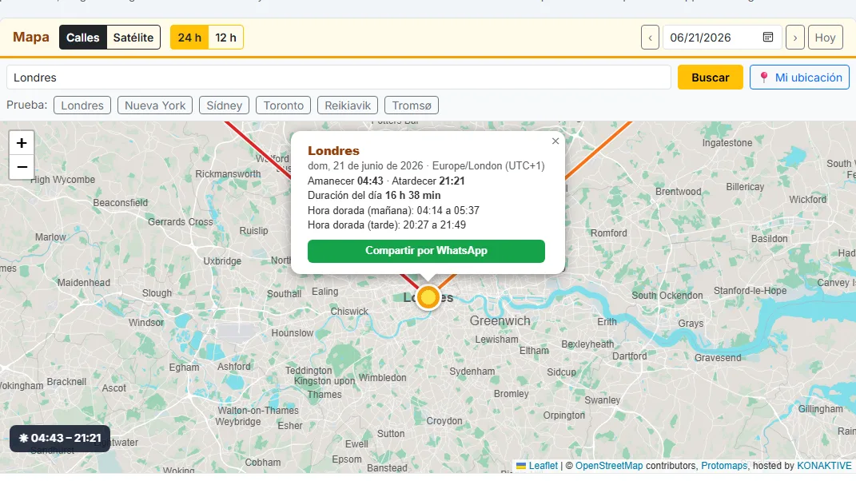Click the Bromley label on map
This screenshot has width=856, height=481.
[511, 394]
